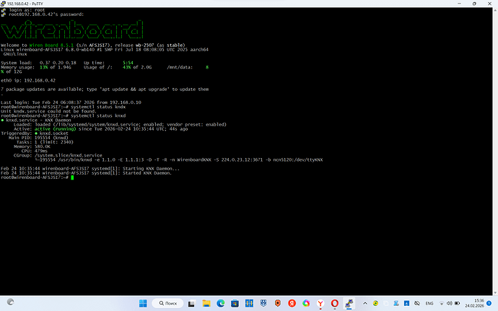Click the crossed-out cloud sync tray icon
The width and height of the screenshot is (498, 311).
click(x=417, y=303)
